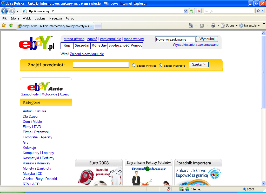
Task: Open the recent pages dropdown arrow
Action: point(17,11)
